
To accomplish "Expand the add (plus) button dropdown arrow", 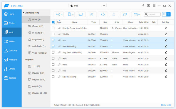I will point(62,14).
